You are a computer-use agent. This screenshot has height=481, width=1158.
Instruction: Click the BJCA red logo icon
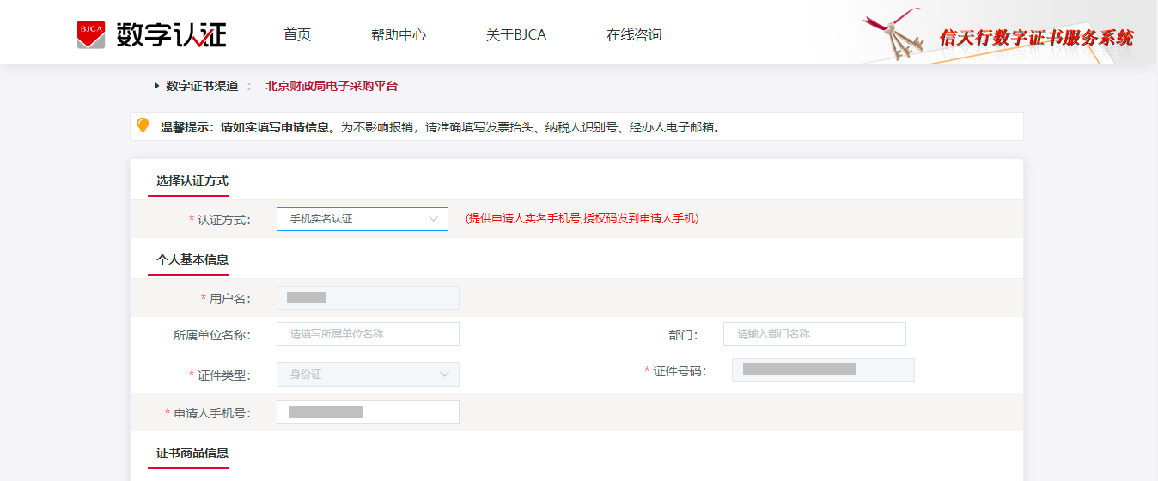point(91,35)
